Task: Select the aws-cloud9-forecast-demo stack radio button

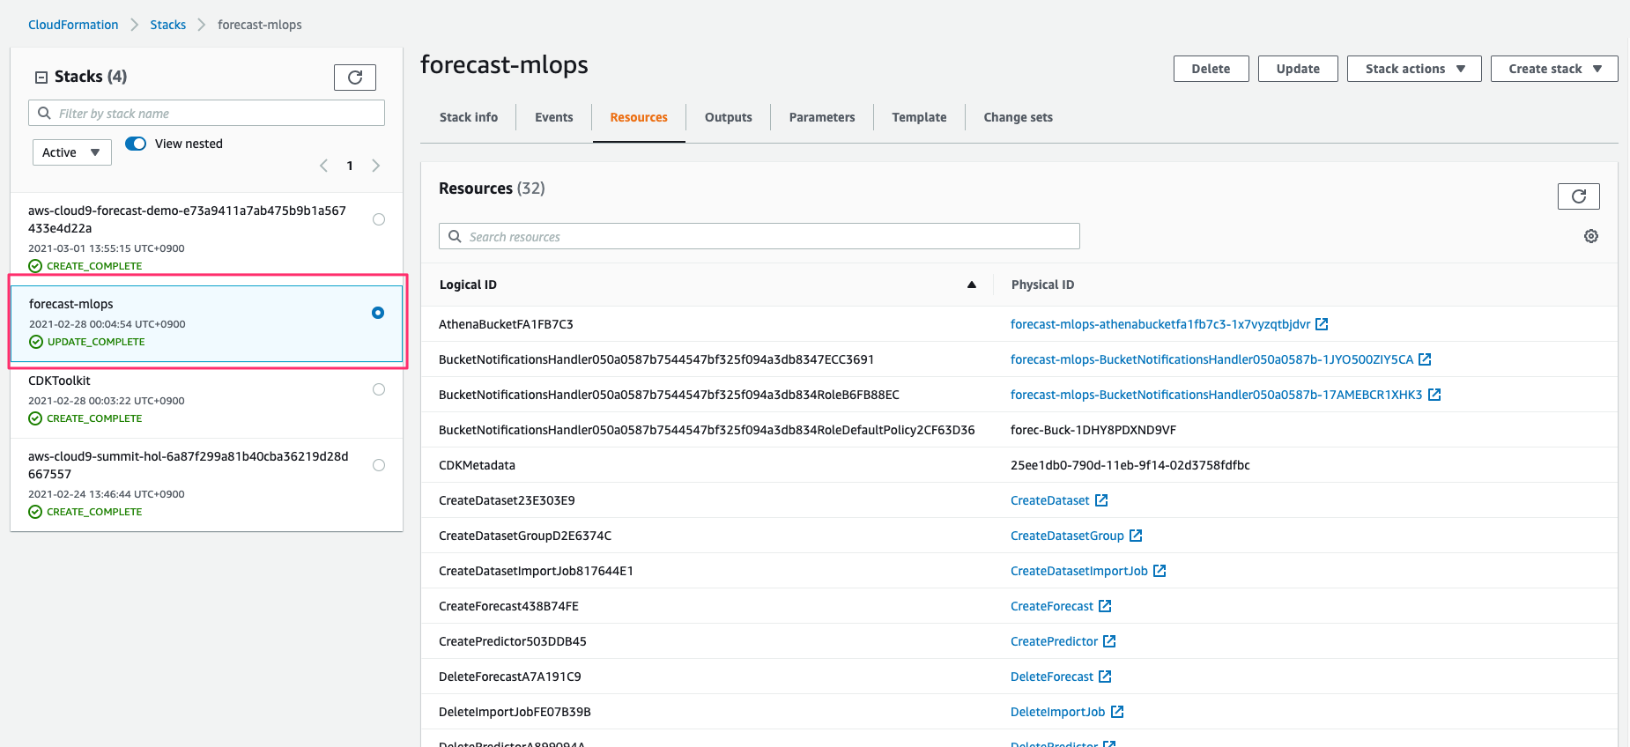Action: (x=379, y=219)
